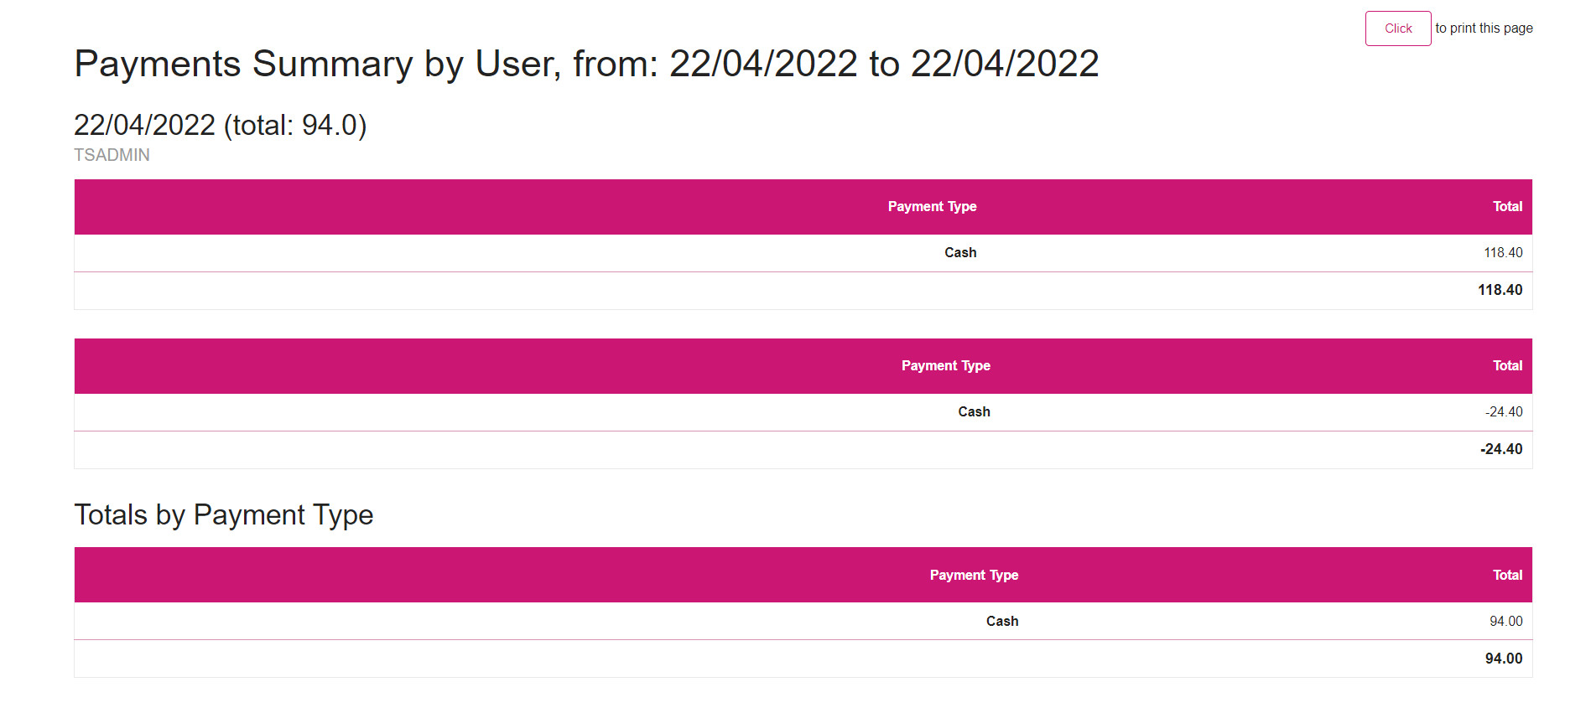Viewport: 1591px width, 713px height.
Task: Click the Click button to print page
Action: pos(1397,28)
